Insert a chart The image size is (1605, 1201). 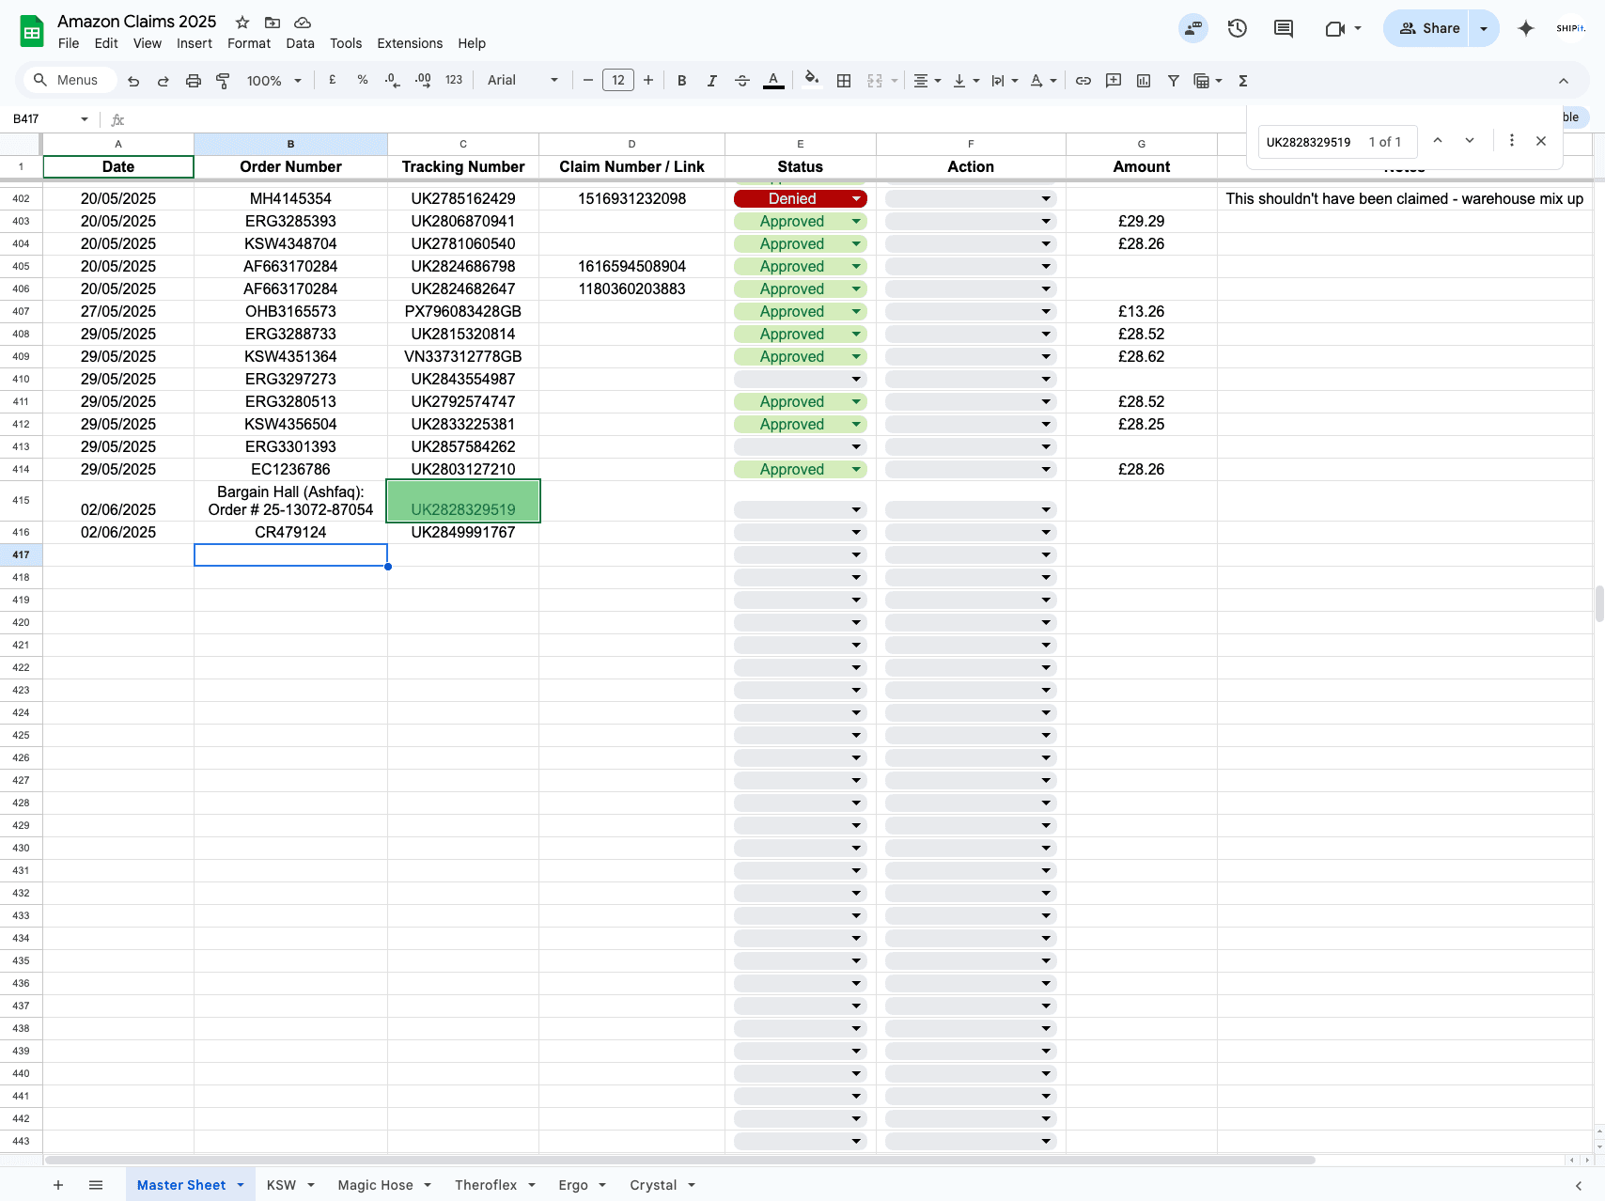[1144, 81]
